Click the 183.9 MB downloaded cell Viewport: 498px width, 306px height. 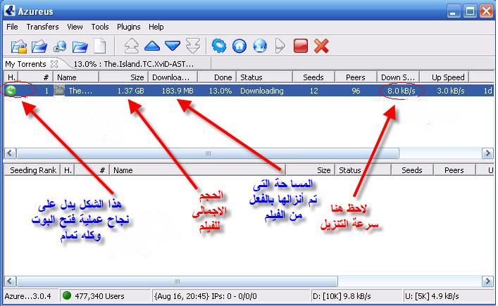[178, 91]
